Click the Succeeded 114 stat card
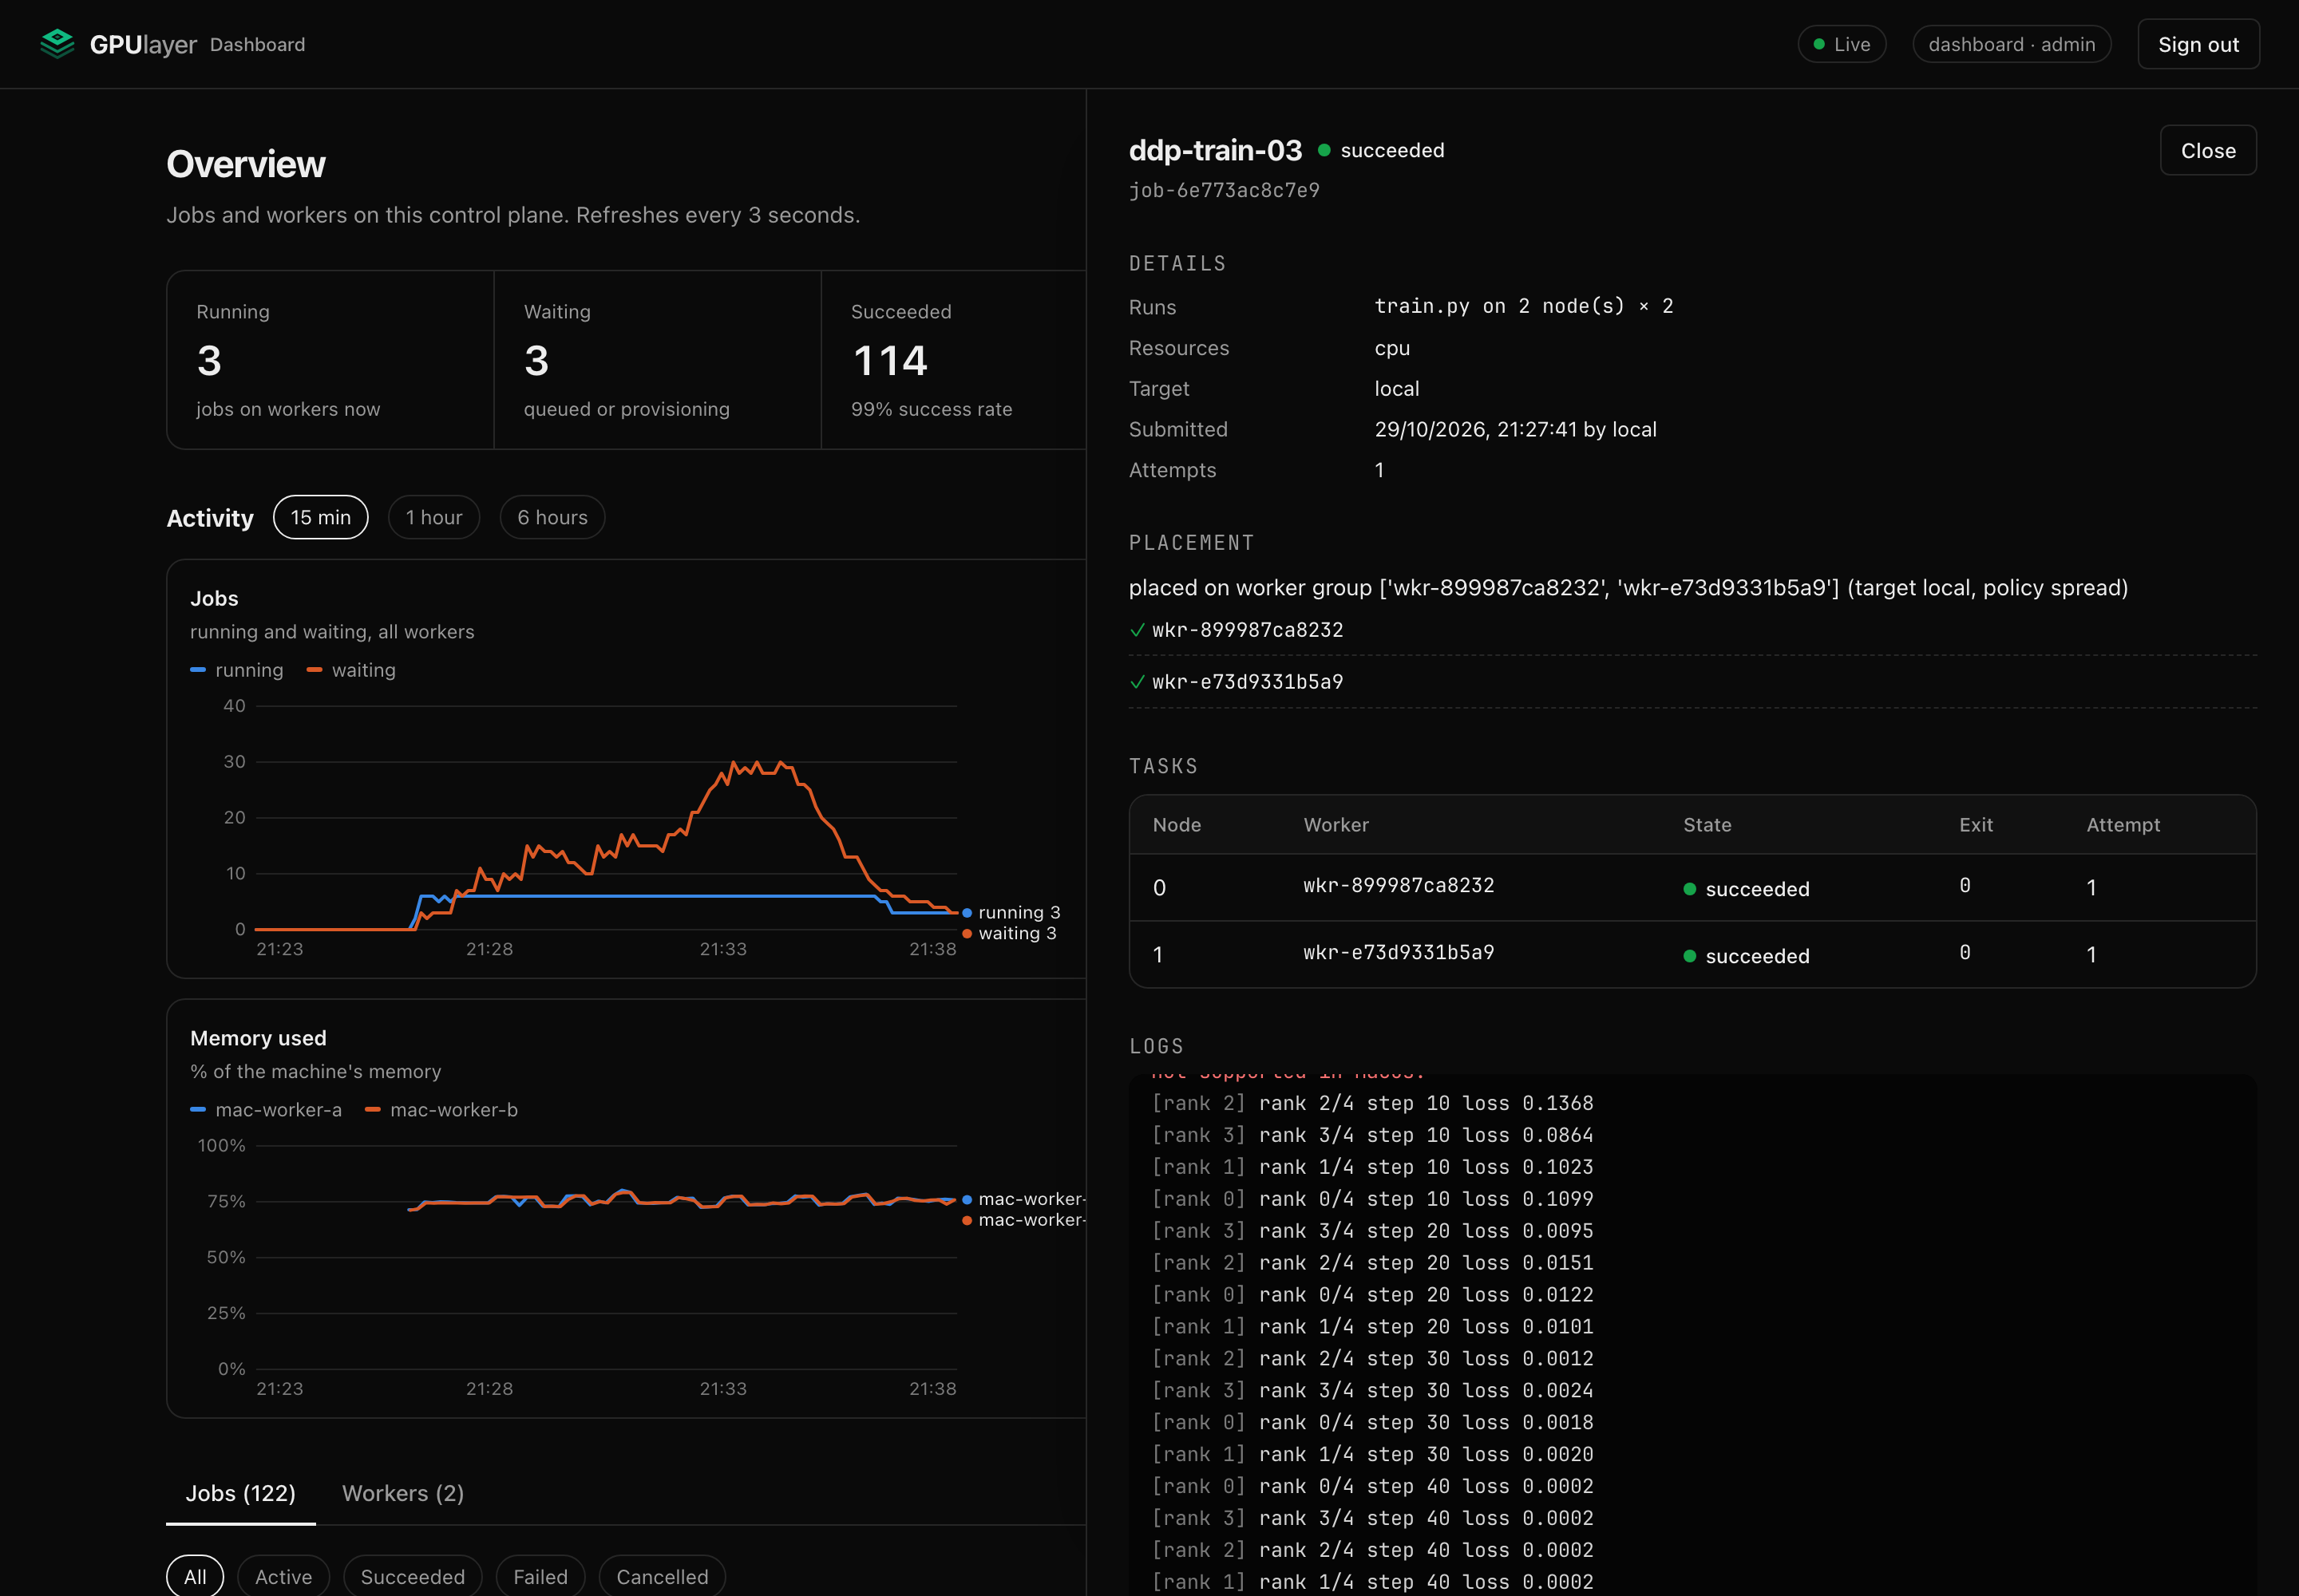Screen dimensions: 2299x1596 (x=953, y=360)
